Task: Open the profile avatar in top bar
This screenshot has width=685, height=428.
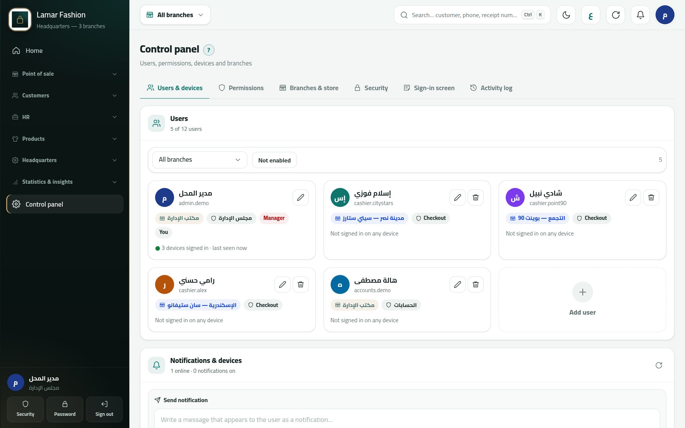Action: pyautogui.click(x=665, y=15)
